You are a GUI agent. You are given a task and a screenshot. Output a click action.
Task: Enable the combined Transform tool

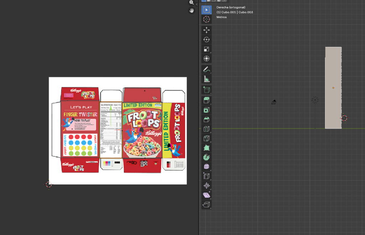[x=206, y=59]
